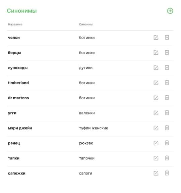Viewport: 181px width, 193px height.
Task: Select the рюкзак synonym cell
Action: click(86, 143)
